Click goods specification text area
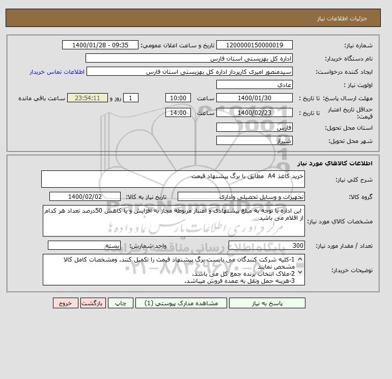Viewport: 392px width, 379px height. (x=174, y=221)
